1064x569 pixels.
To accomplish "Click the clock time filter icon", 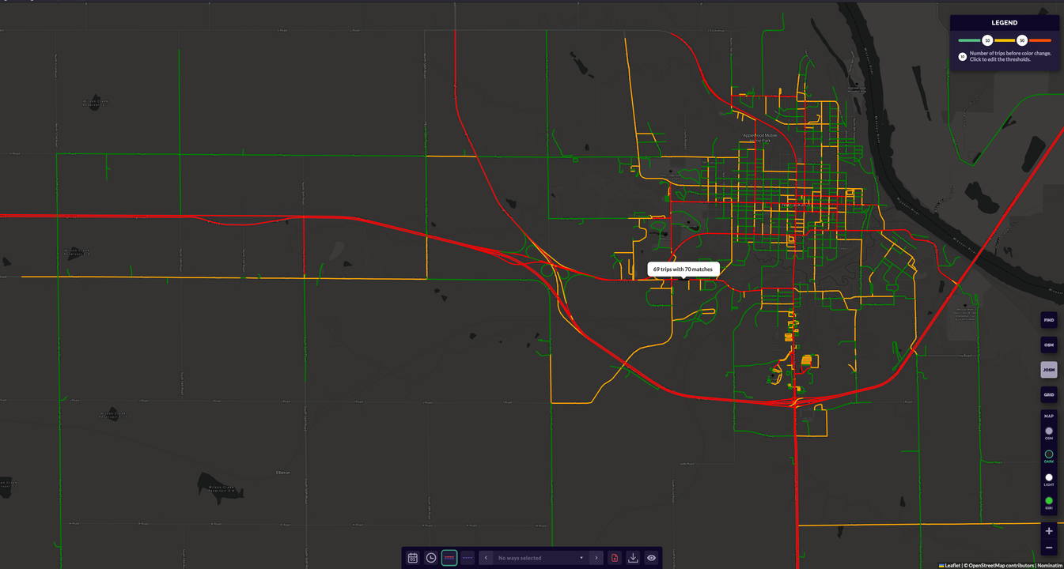I will (431, 558).
